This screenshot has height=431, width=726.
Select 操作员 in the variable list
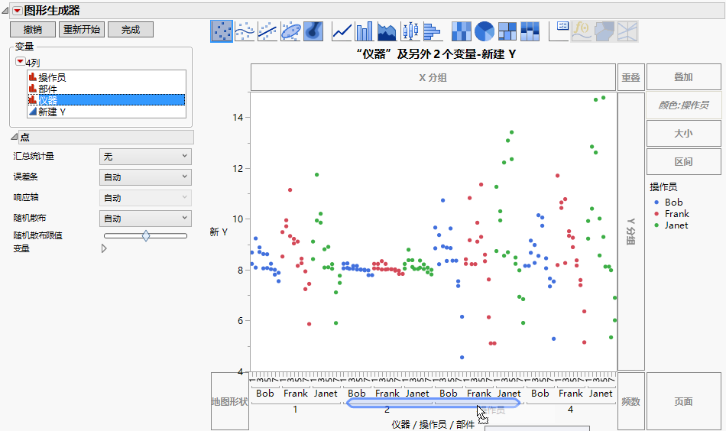click(x=52, y=77)
